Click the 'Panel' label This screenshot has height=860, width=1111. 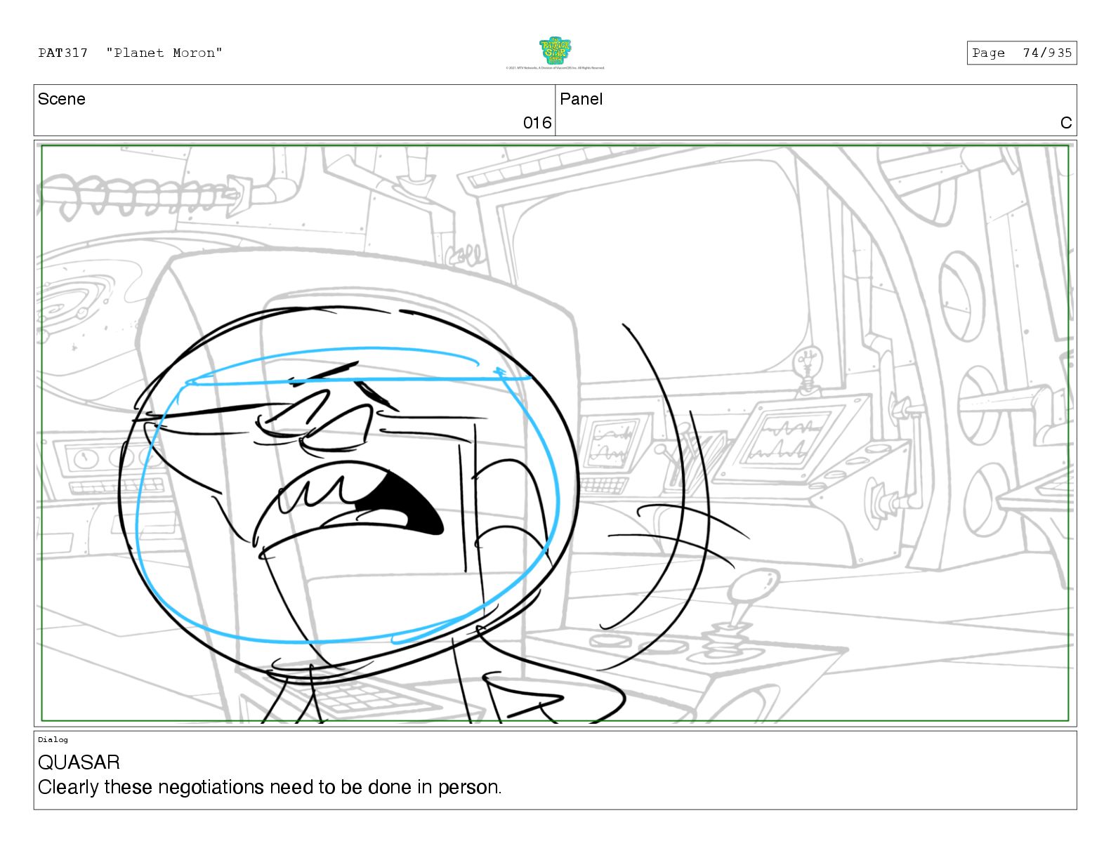click(x=581, y=99)
